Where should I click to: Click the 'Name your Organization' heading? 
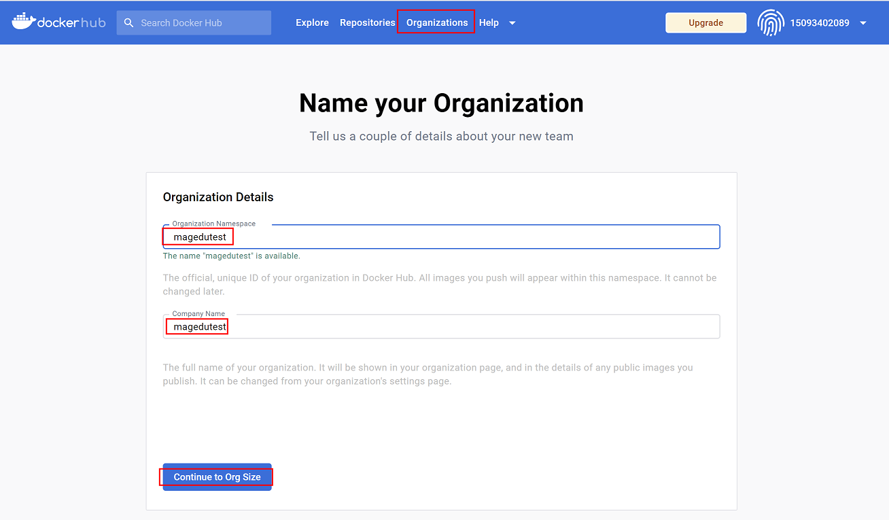coord(441,103)
